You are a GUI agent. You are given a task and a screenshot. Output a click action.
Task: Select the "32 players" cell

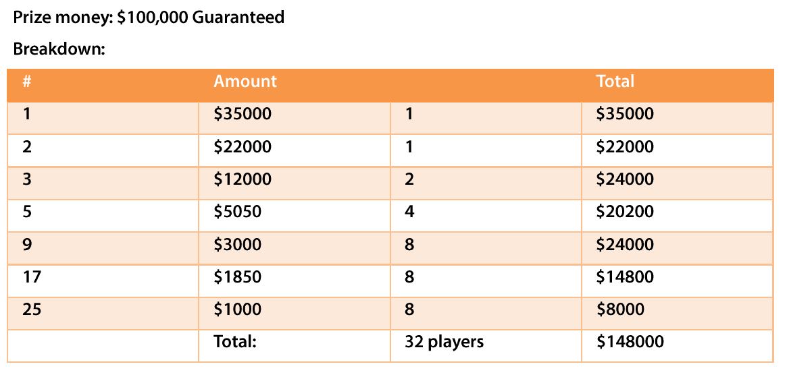point(444,342)
